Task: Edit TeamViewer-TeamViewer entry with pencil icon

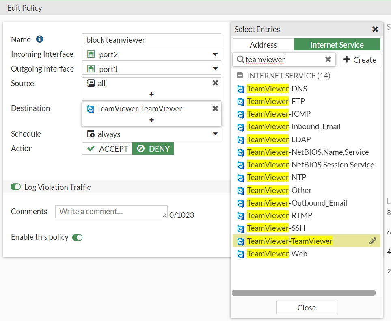Action: [373, 241]
